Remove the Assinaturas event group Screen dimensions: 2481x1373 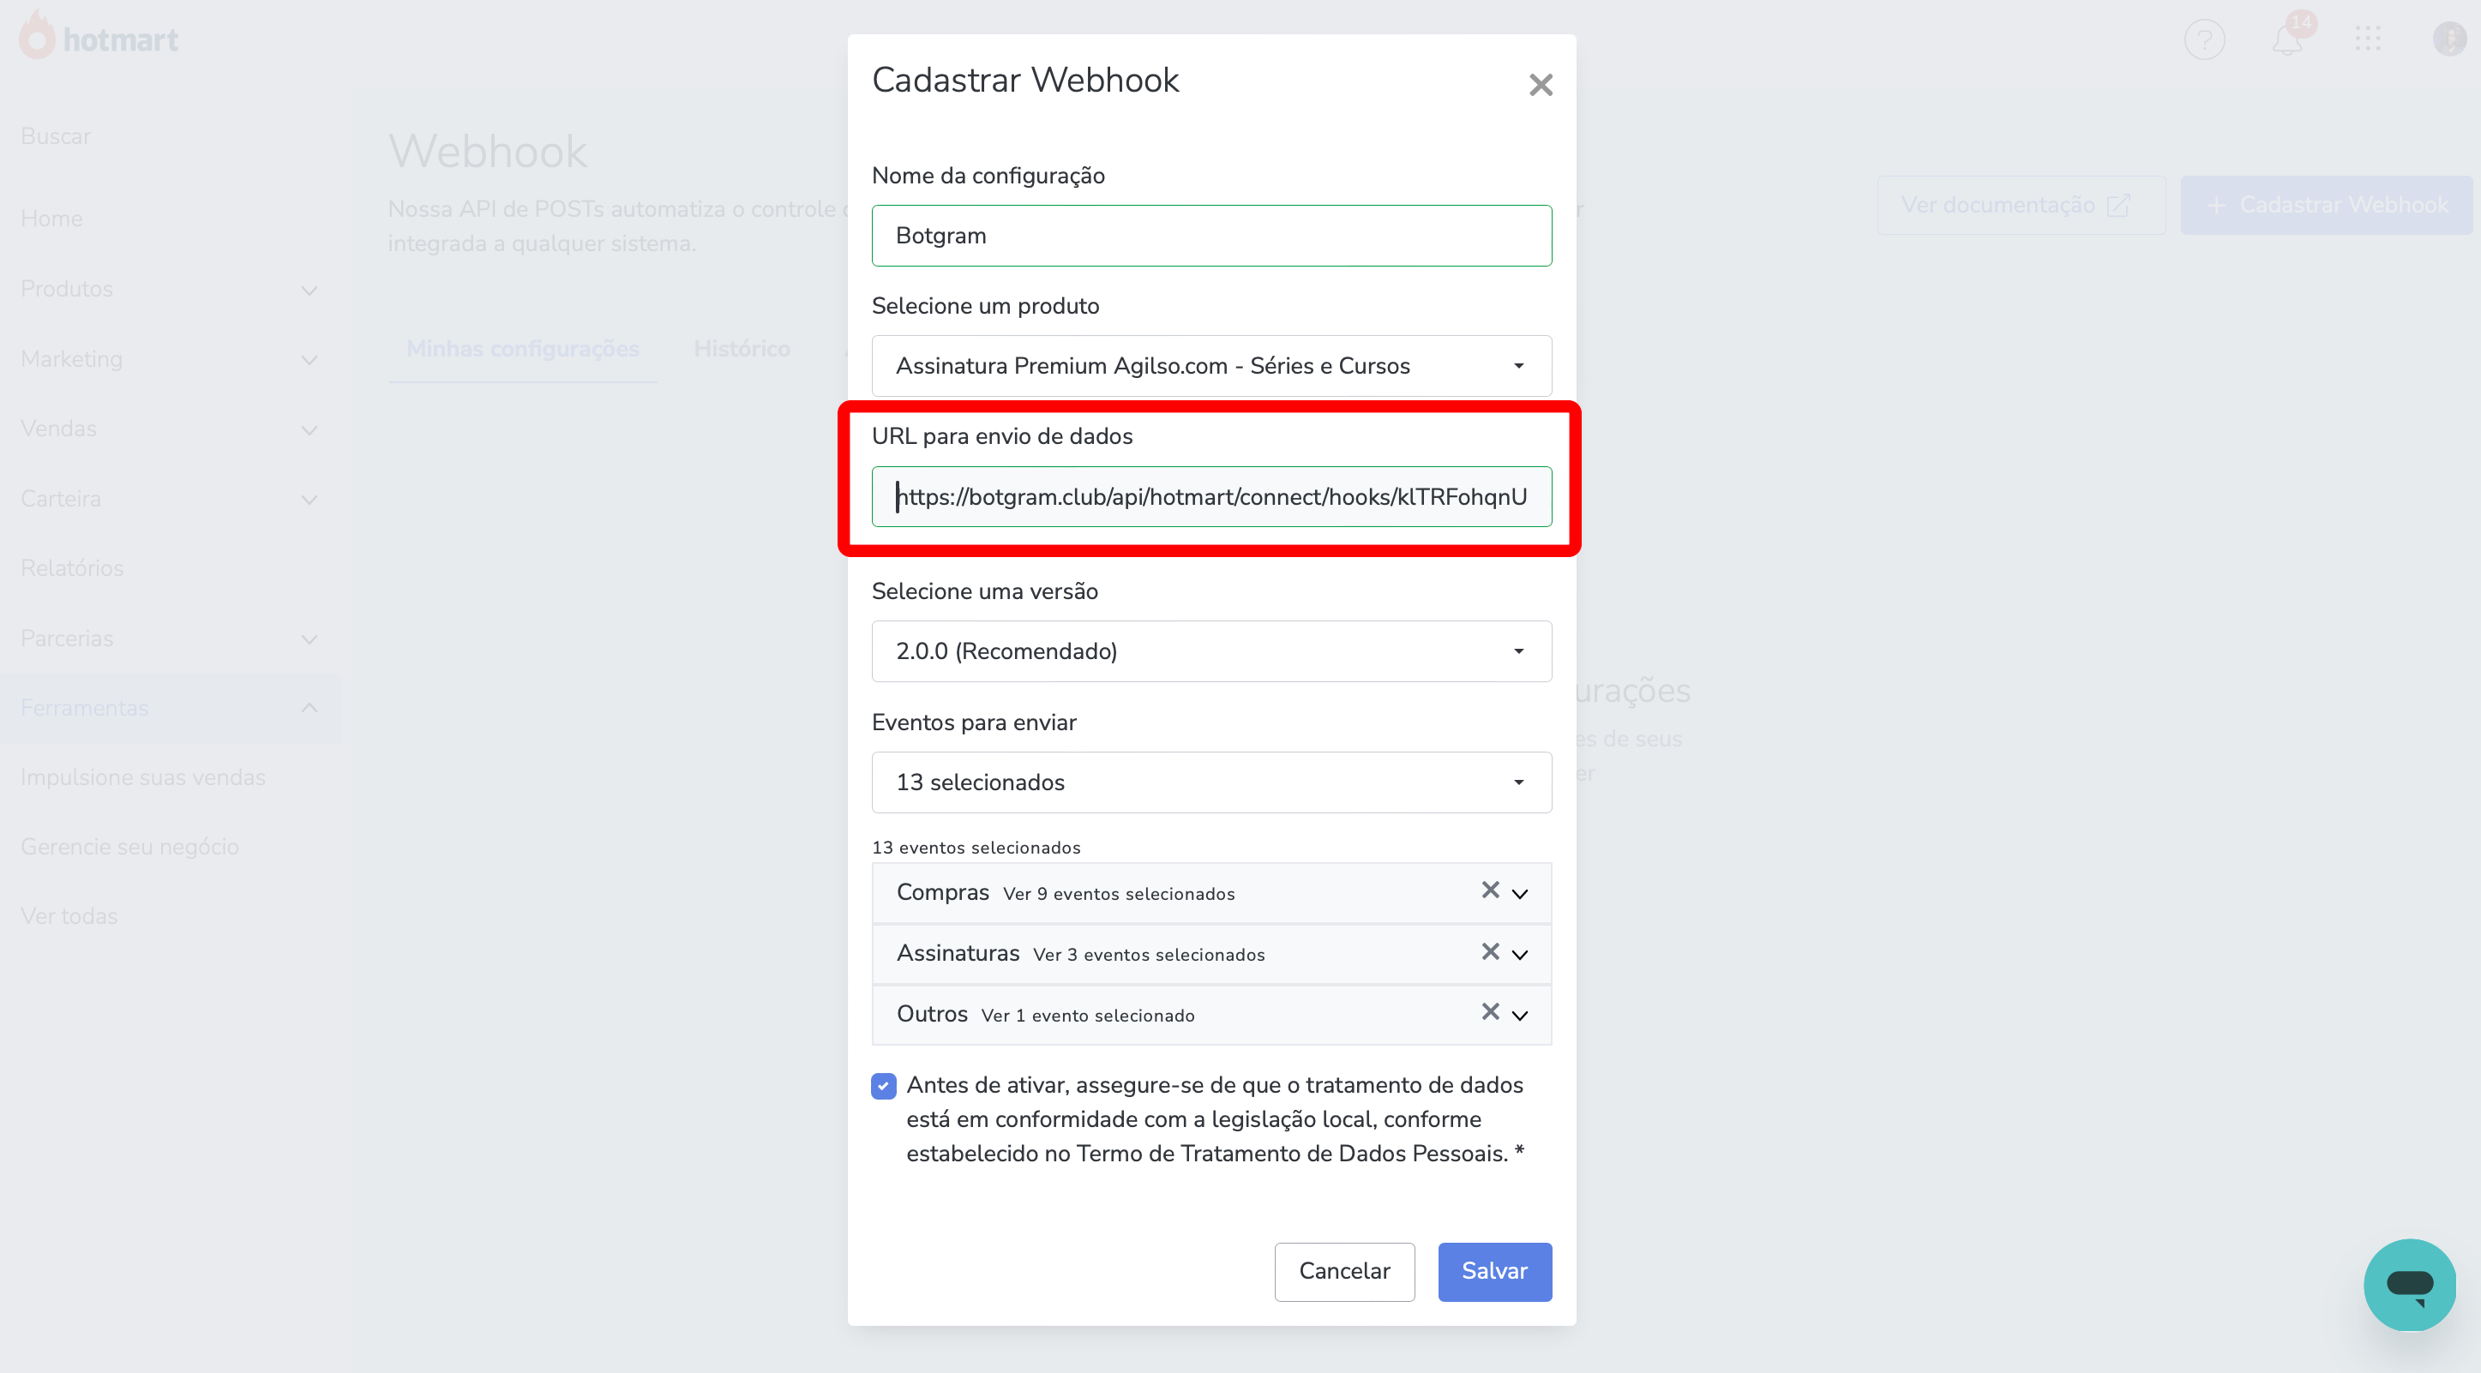pos(1489,952)
